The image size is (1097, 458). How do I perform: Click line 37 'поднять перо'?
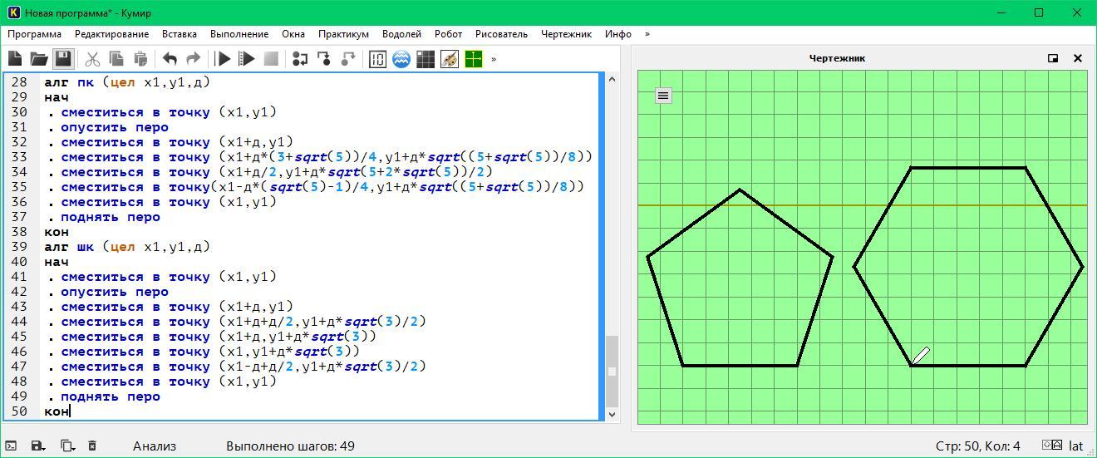point(110,217)
